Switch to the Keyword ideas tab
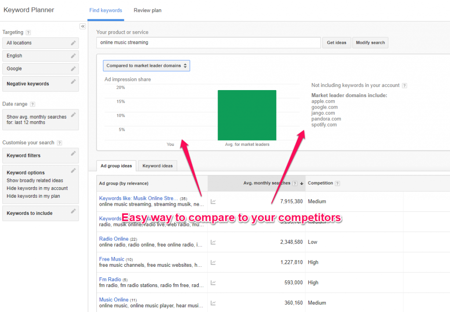 coord(157,166)
